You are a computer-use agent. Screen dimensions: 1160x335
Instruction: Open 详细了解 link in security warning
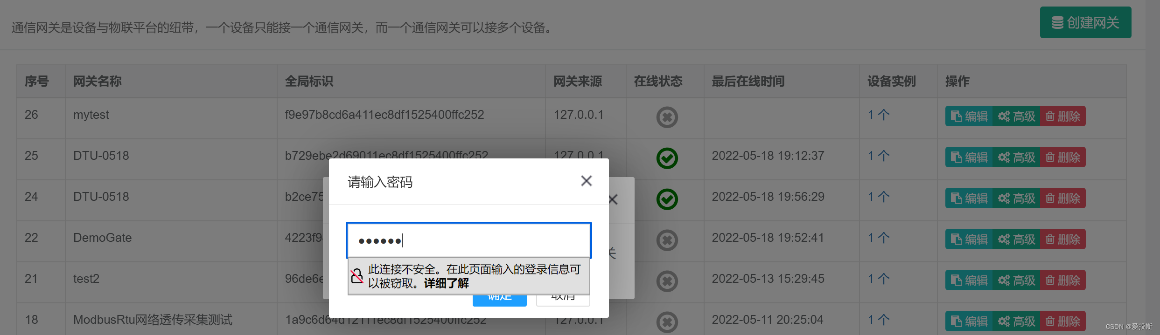point(446,283)
